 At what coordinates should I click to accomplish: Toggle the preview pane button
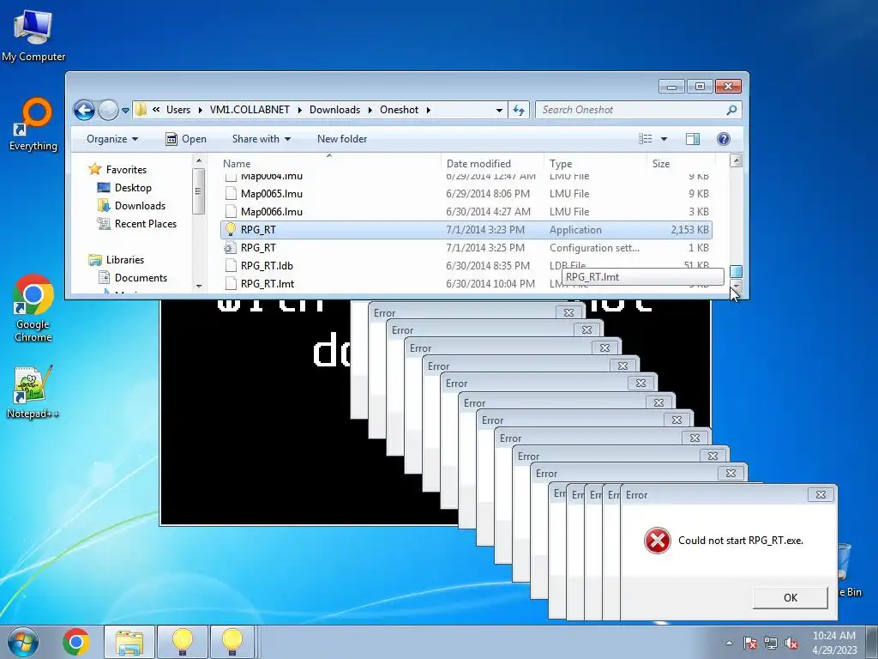click(693, 139)
